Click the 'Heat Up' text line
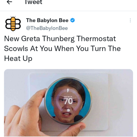137x137 pixels. [x=18, y=58]
